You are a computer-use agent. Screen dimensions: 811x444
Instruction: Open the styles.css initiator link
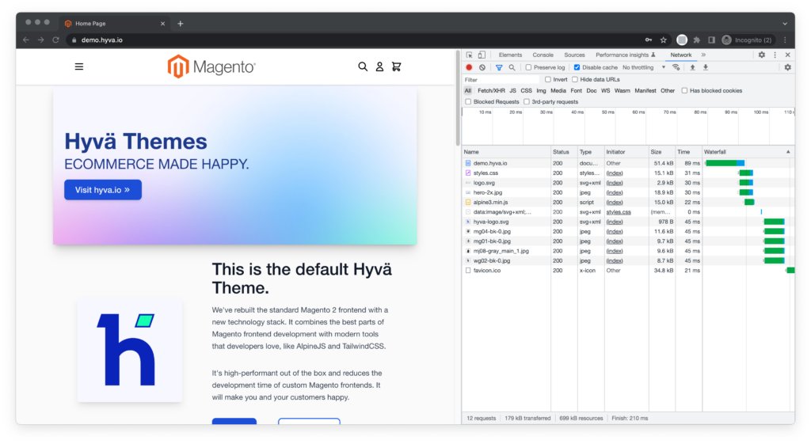coord(619,212)
